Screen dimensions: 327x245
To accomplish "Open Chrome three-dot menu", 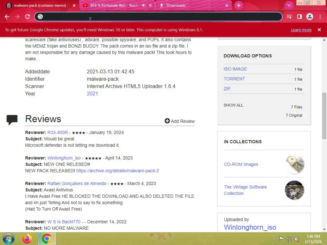I will click(x=320, y=17).
